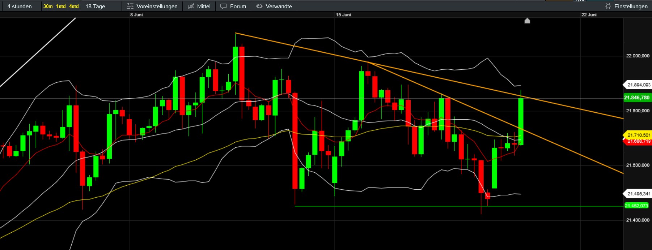Click the upper band label 21.894,093
This screenshot has width=652, height=250.
pos(637,85)
